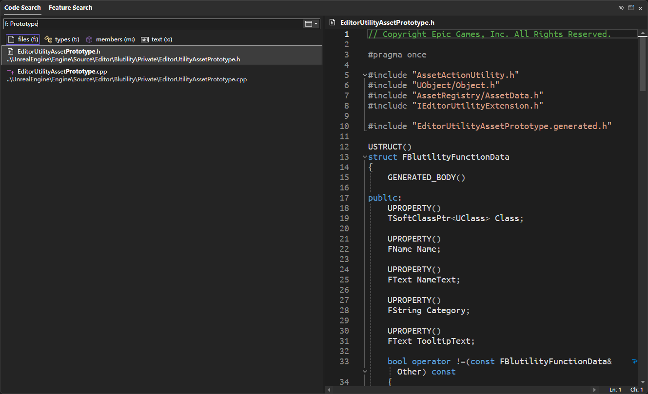Screen dimensions: 648x394
Task: Click the header file icon in the preview title
Action: point(333,23)
